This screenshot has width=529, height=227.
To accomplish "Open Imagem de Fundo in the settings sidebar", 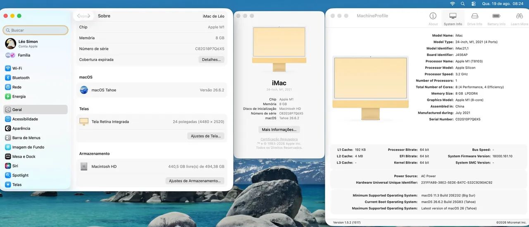I will pos(36,147).
